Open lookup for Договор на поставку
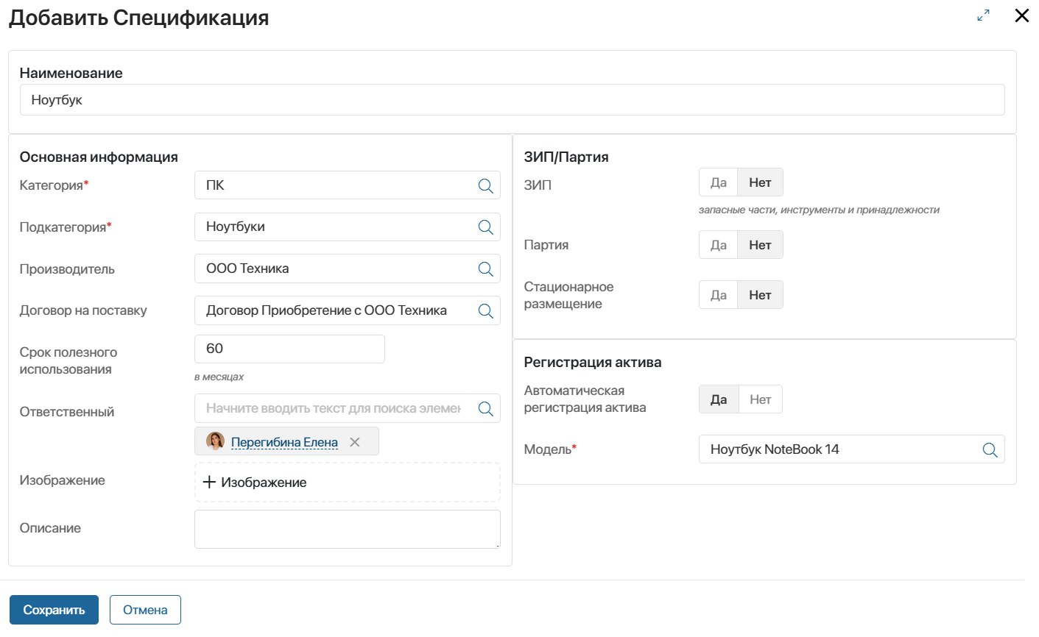 point(485,311)
